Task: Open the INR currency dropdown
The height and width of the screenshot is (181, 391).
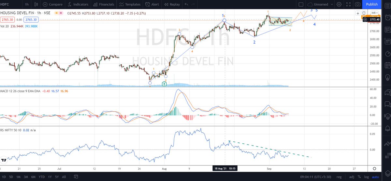Action: [x=375, y=13]
